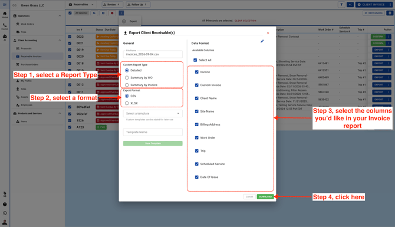Image resolution: width=395 pixels, height=227 pixels.
Task: Click the share icon beside Client Invoice
Action: [x=350, y=5]
